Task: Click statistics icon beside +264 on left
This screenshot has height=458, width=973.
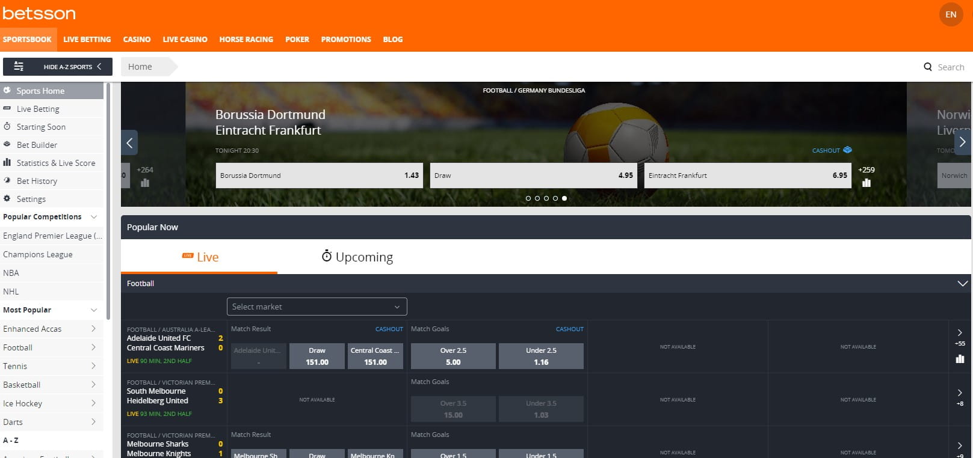Action: pos(145,183)
